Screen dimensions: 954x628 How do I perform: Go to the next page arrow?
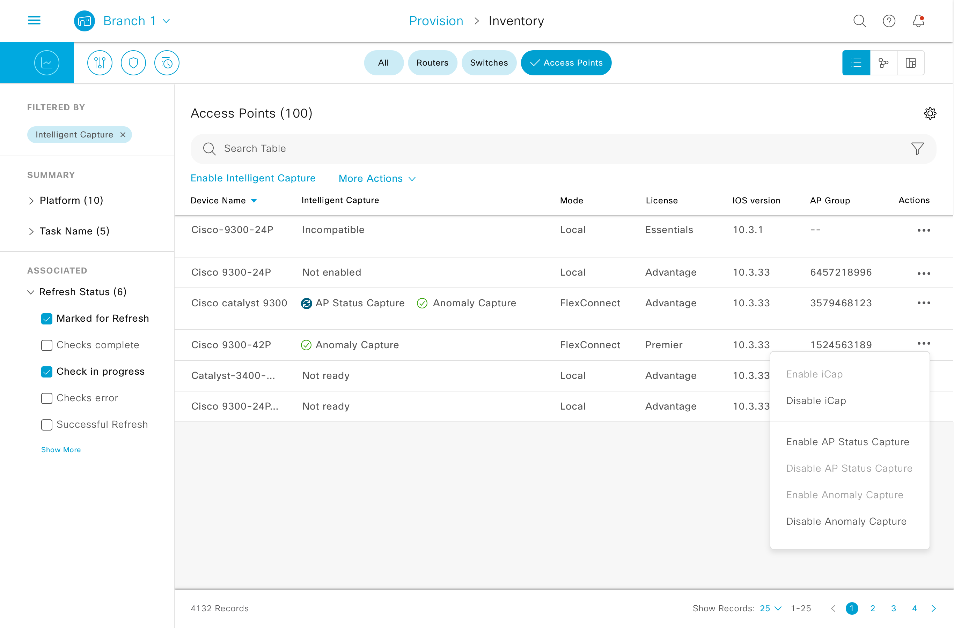933,608
